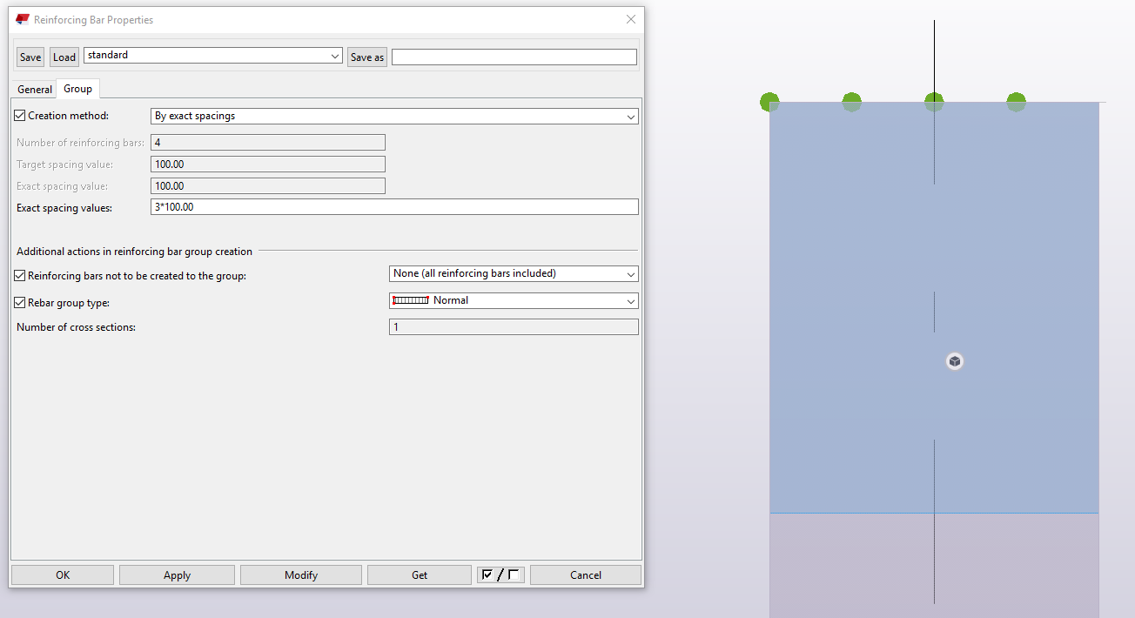Select the Group tab

(78, 89)
